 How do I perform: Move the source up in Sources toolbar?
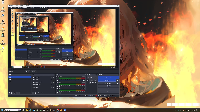click(x=41, y=93)
